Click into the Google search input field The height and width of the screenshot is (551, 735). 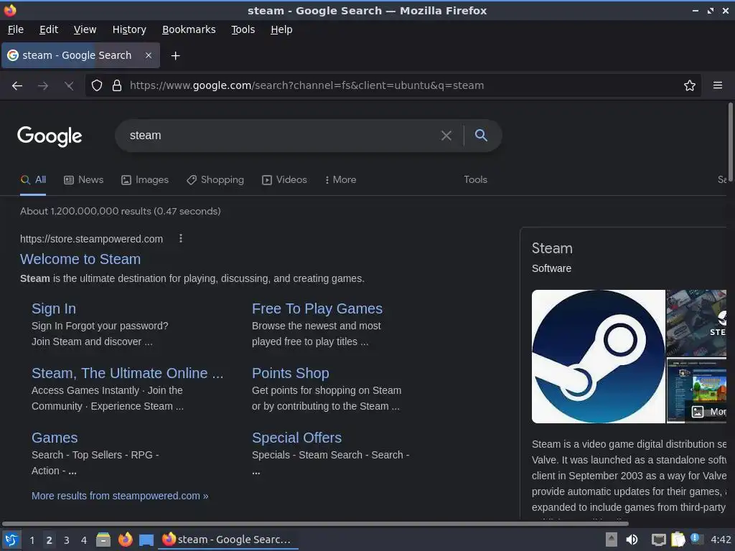[x=281, y=136]
